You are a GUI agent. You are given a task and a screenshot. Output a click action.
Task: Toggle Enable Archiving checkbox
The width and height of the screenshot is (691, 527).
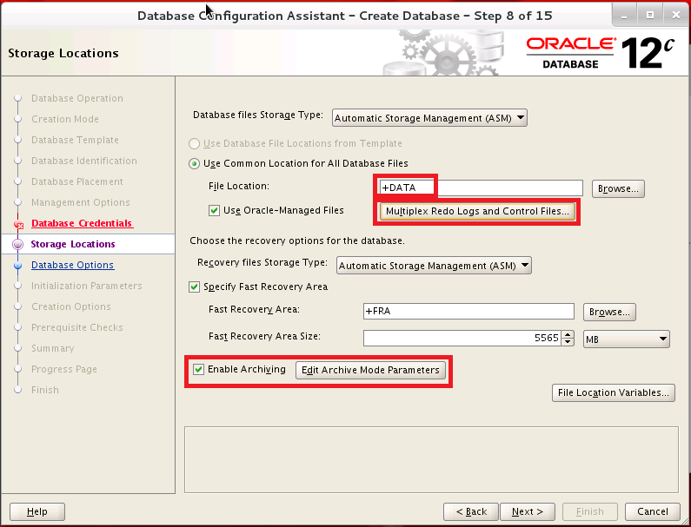click(198, 369)
